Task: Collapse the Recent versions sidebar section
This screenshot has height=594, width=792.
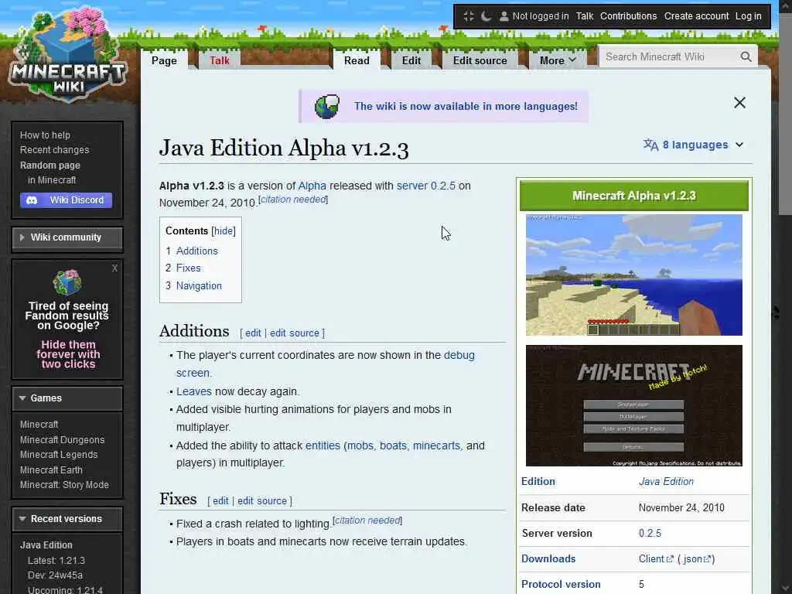Action: click(67, 519)
